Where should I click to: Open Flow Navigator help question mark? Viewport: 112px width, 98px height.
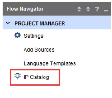(97, 9)
